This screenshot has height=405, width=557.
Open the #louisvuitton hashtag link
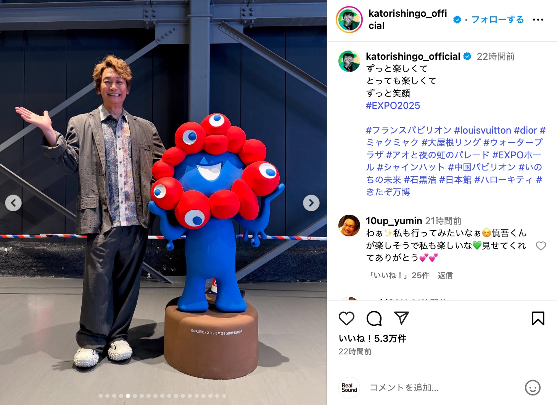point(482,130)
